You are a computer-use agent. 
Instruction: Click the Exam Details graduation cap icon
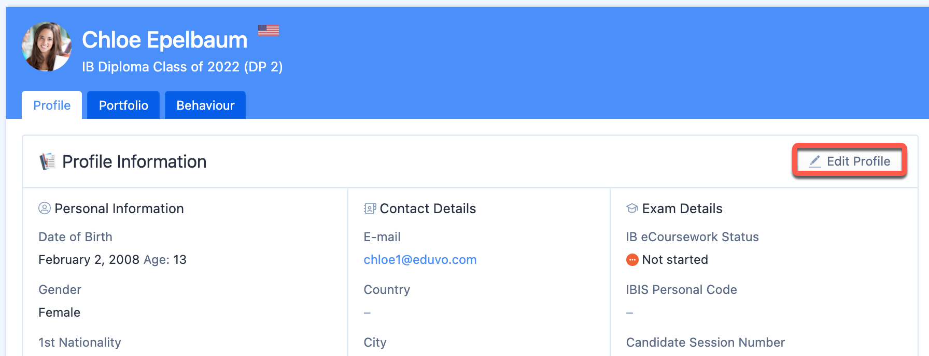[x=632, y=209]
